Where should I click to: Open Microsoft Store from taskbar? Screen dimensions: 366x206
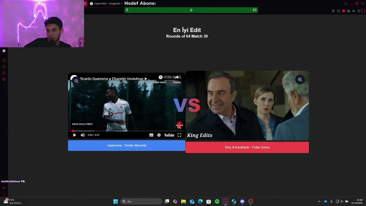pyautogui.click(x=209, y=201)
